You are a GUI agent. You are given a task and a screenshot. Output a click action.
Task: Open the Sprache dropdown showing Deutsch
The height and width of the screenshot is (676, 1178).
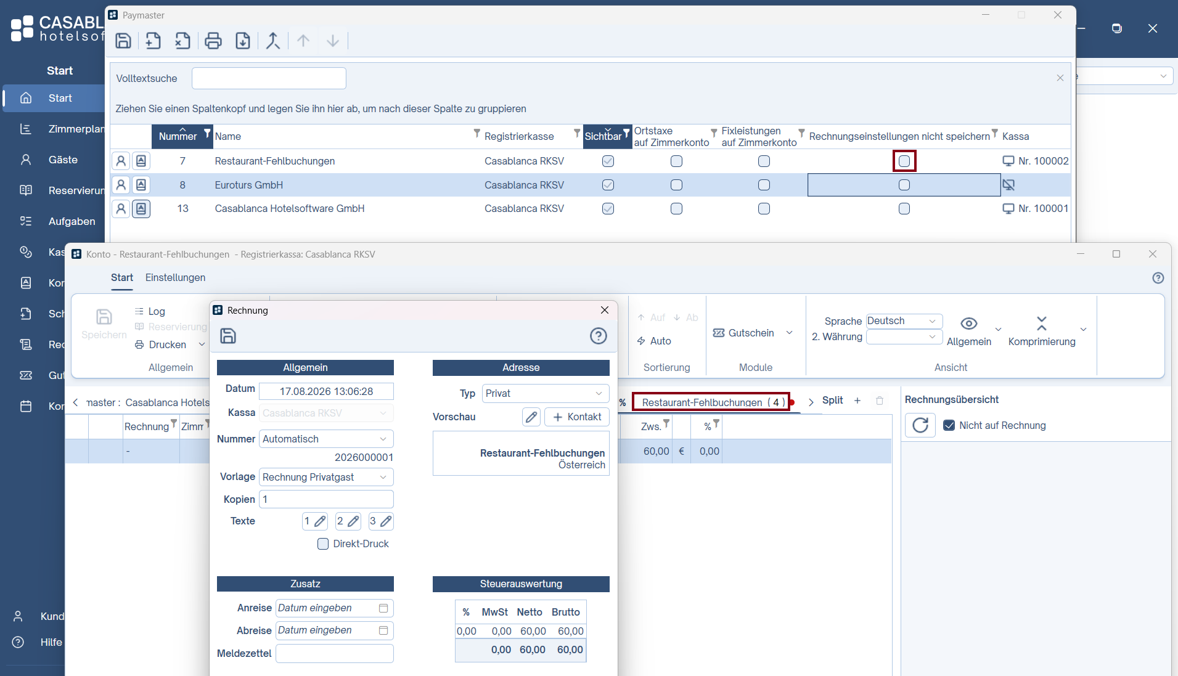(904, 321)
